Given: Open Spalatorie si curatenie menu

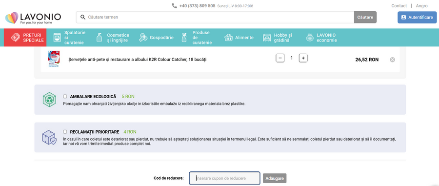Looking at the screenshot, I should 69,38.
